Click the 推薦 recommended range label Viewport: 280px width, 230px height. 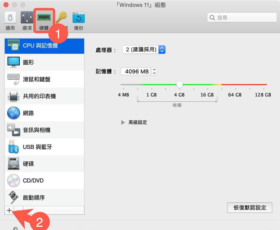(x=177, y=105)
